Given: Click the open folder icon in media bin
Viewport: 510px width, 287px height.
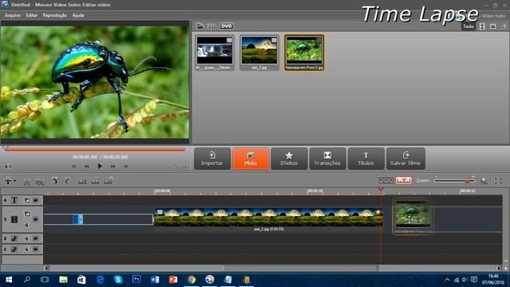Looking at the screenshot, I should coord(200,26).
